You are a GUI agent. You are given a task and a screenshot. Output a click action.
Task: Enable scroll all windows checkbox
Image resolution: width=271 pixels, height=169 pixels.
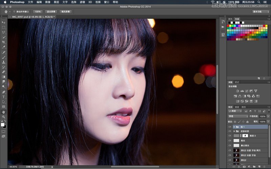pos(14,11)
